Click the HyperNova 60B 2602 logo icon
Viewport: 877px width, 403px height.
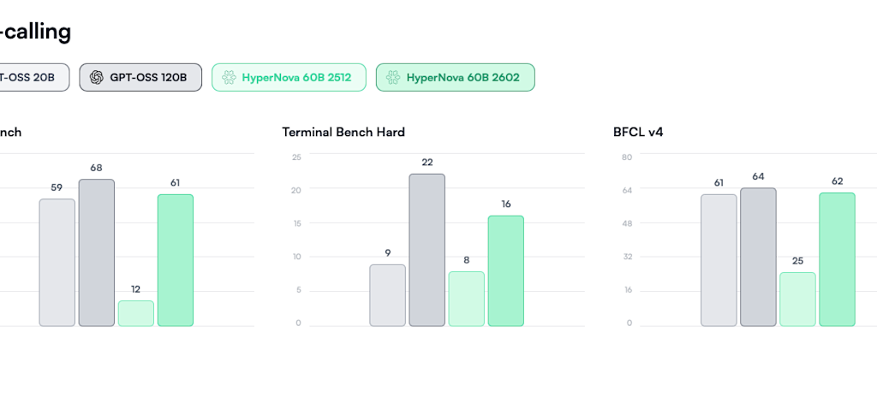coord(393,77)
